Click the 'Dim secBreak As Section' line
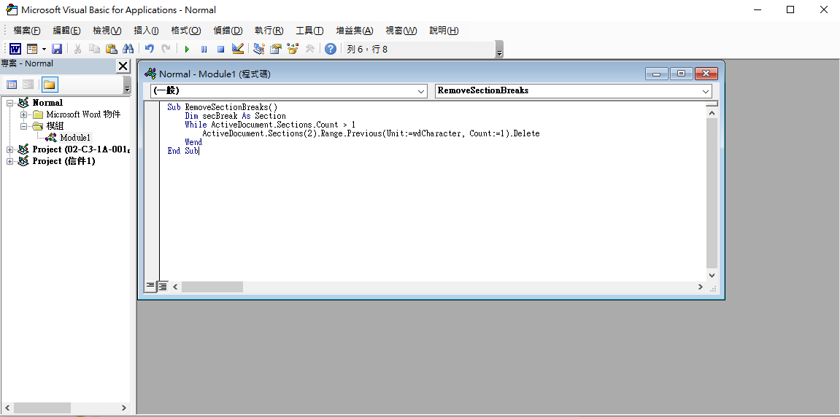840x417 pixels. [235, 116]
